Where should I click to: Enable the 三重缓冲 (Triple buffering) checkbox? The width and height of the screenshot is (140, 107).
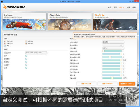coord(26,65)
